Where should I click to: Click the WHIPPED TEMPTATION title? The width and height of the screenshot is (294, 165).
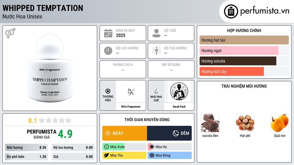43,8
